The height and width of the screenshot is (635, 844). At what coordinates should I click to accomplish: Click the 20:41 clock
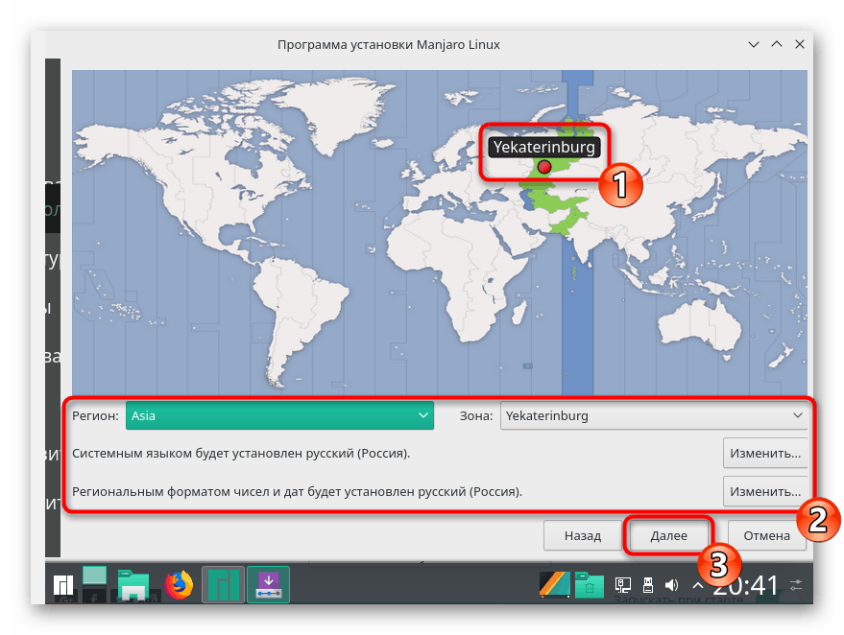747,585
